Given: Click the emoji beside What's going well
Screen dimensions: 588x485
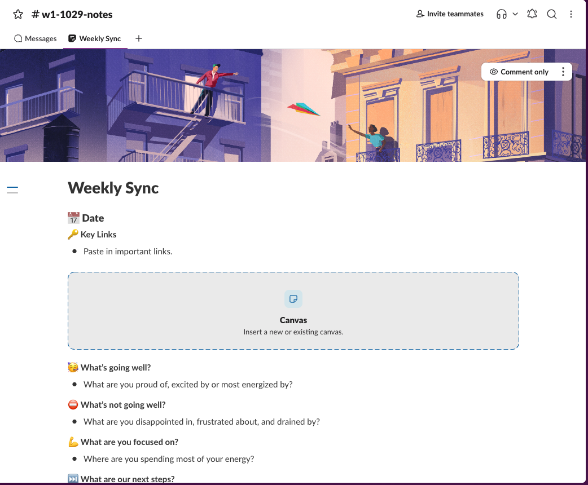Looking at the screenshot, I should (x=73, y=367).
